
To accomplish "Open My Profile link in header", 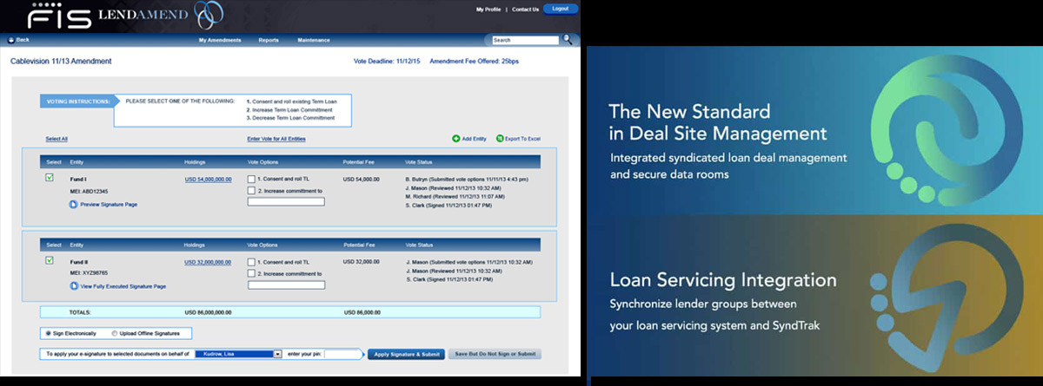I will [490, 9].
